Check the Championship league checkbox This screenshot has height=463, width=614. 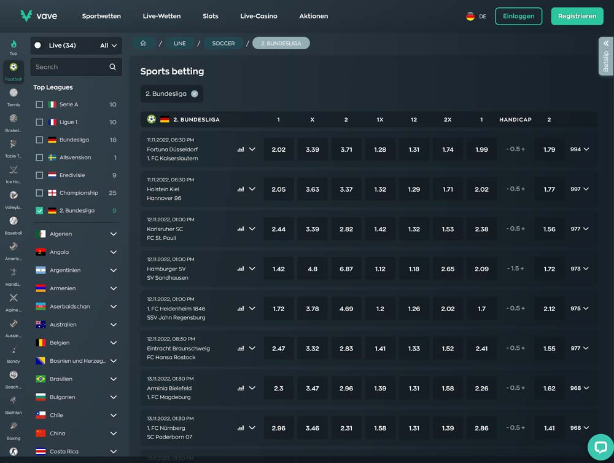[39, 192]
